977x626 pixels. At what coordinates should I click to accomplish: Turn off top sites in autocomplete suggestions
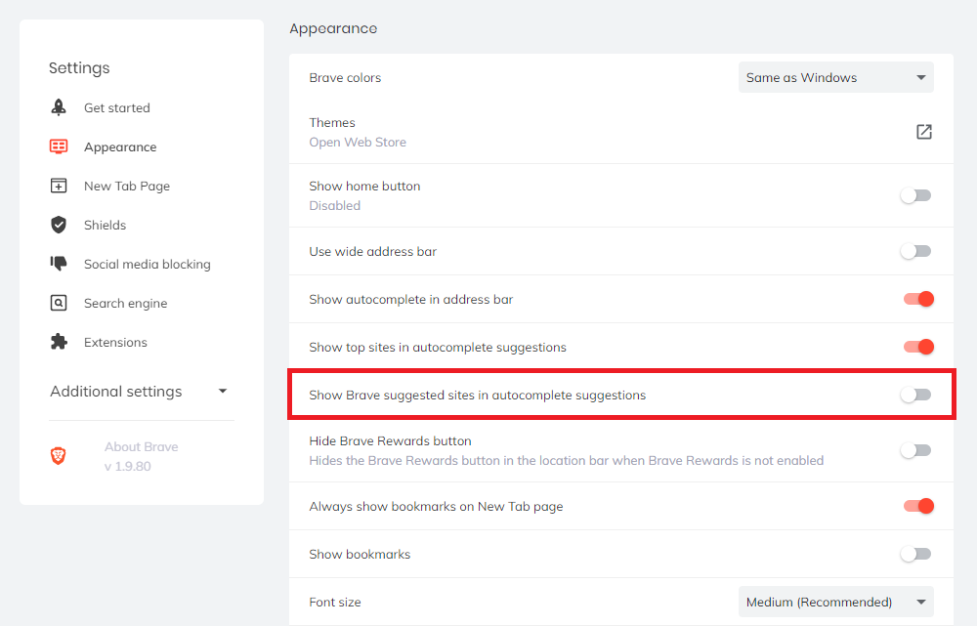918,347
